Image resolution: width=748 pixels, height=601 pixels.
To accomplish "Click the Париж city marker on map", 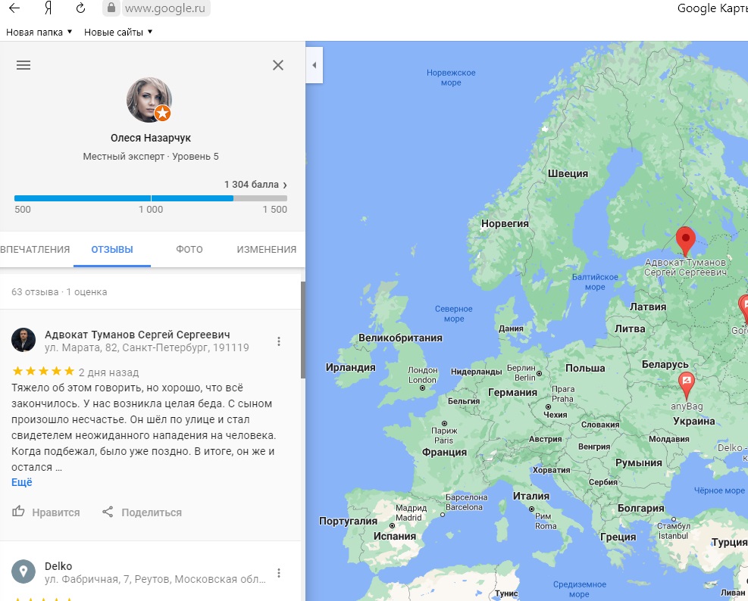I will point(444,423).
